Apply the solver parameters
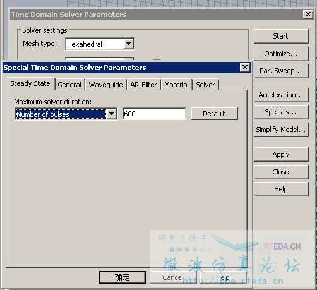The height and width of the screenshot is (290, 317). click(x=281, y=154)
